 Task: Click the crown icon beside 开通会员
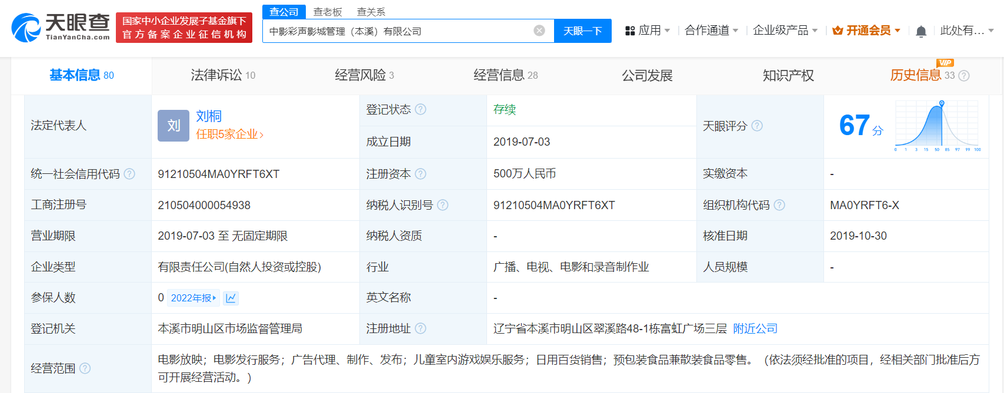[x=838, y=31]
